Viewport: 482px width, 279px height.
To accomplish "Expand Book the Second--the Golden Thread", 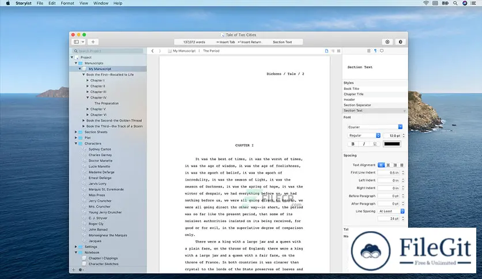I will [83, 120].
